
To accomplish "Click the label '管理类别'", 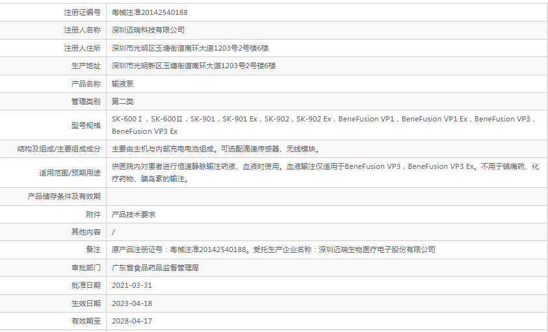I will click(86, 102).
